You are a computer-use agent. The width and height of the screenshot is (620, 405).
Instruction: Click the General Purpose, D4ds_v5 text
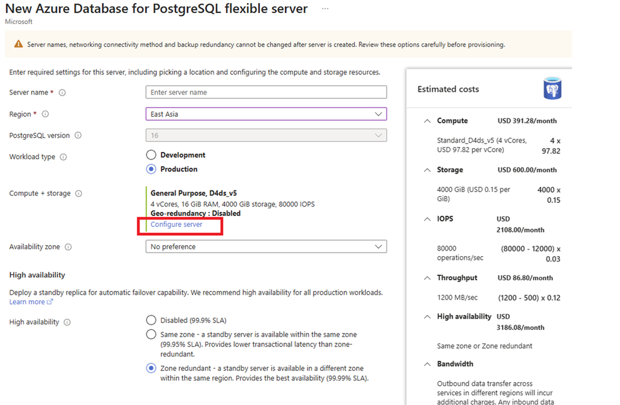pos(194,194)
